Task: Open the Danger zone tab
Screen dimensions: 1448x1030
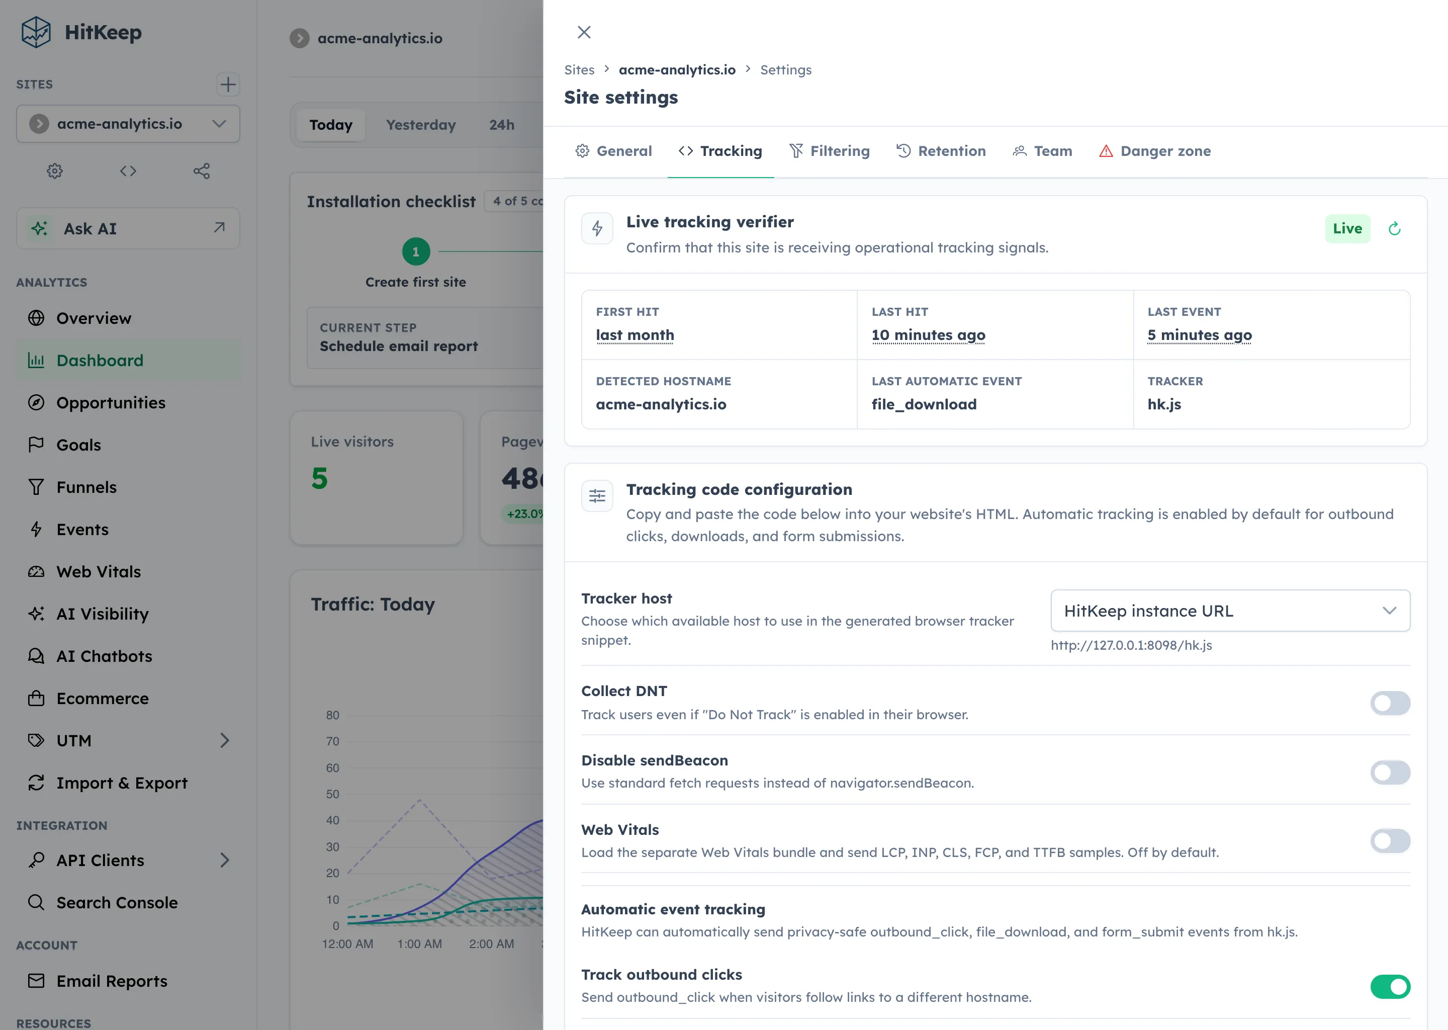Action: (x=1154, y=151)
